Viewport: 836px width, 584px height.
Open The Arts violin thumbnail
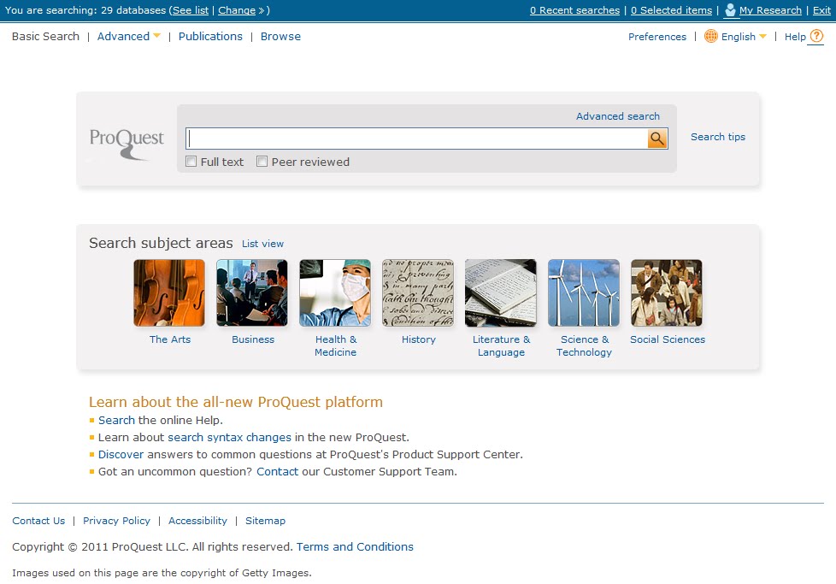(169, 292)
